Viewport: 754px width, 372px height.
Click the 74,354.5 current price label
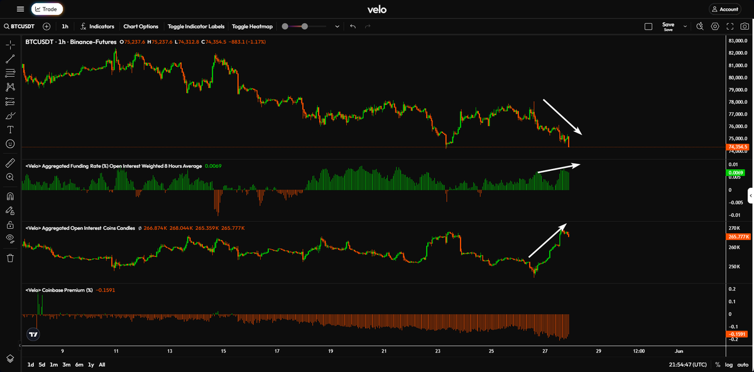[737, 147]
